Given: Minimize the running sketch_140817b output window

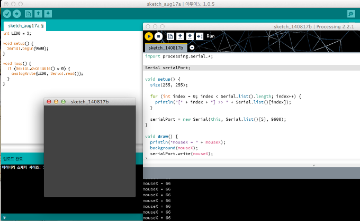Looking at the screenshot, I should 56,102.
